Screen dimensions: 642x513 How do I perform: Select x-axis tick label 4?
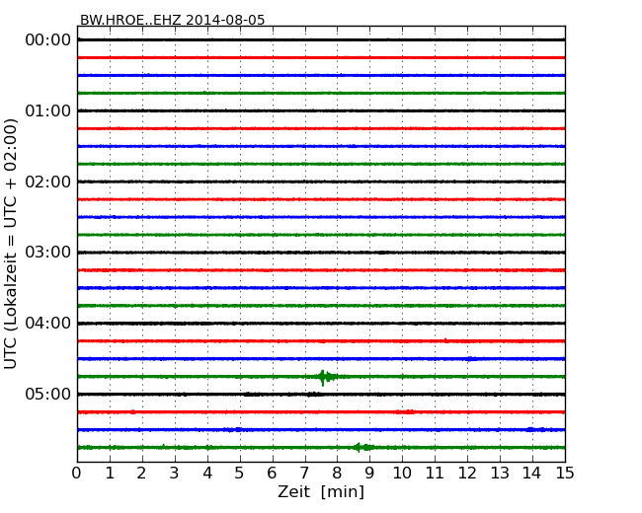point(207,474)
